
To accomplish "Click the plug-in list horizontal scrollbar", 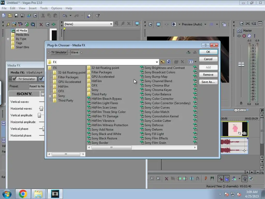I will click(x=111, y=147).
